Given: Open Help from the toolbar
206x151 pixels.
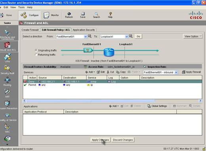Looking at the screenshot, I should click(110, 15).
